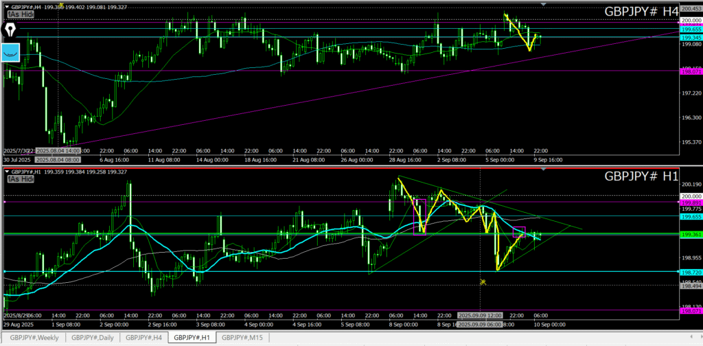Click the chart shift triangle atop H1 chart
The image size is (703, 346).
click(544, 169)
